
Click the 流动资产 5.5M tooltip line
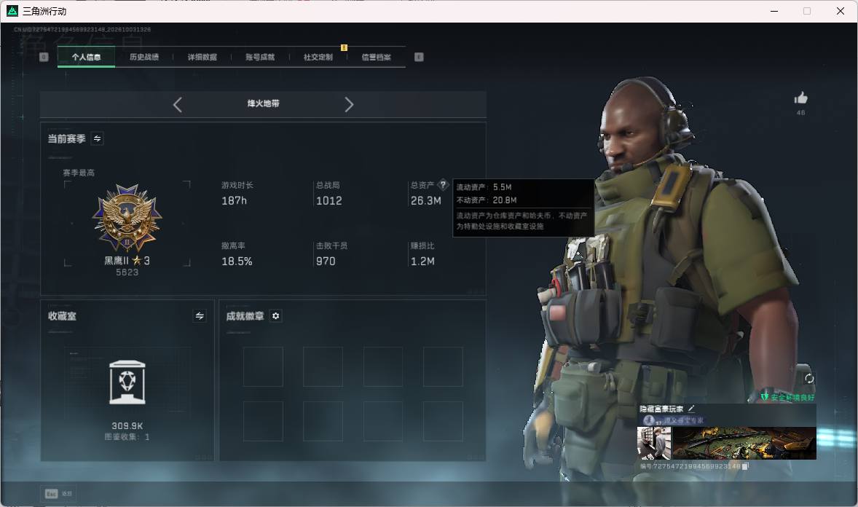tap(484, 187)
